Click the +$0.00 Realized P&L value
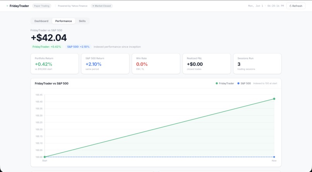The height and width of the screenshot is (172, 312). point(195,64)
